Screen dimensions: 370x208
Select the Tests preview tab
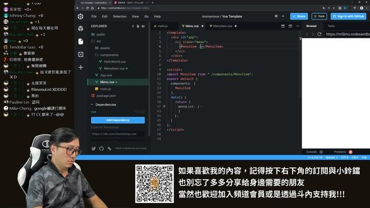click(331, 26)
